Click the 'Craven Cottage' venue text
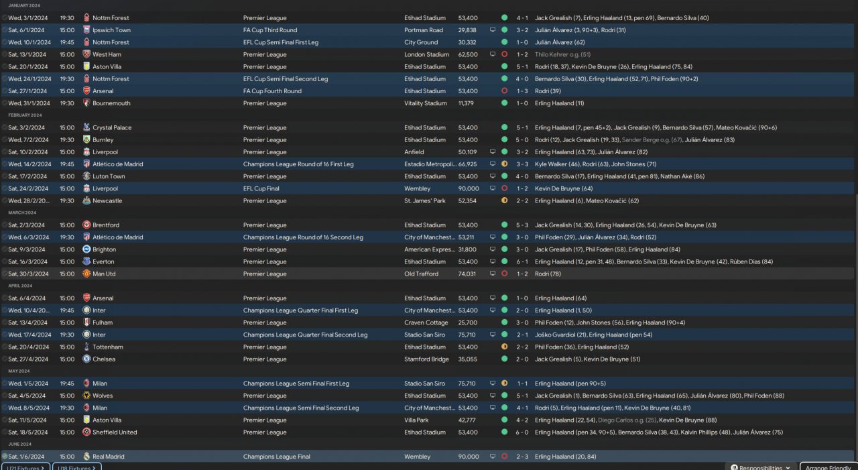Viewport: 858px width, 470px height. [425, 322]
